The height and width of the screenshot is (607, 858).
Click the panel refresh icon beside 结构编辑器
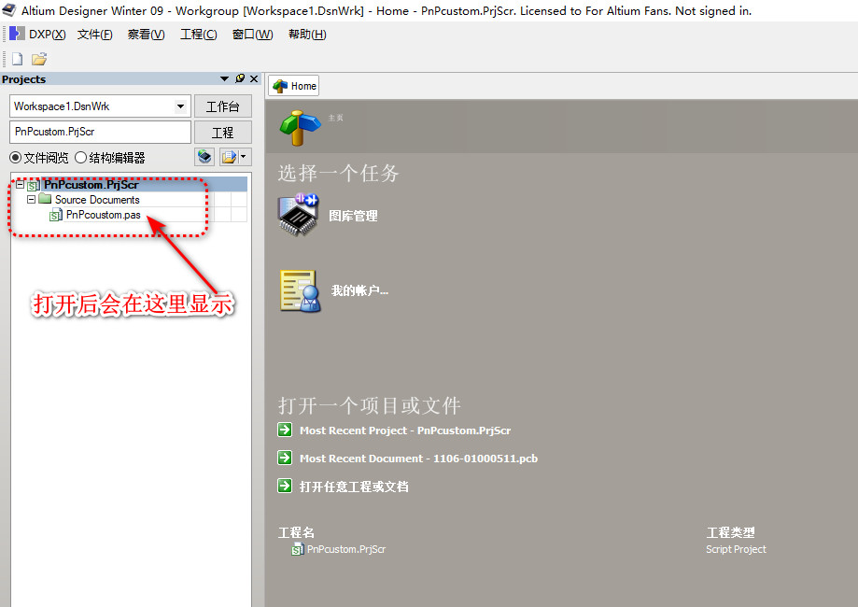pos(204,157)
